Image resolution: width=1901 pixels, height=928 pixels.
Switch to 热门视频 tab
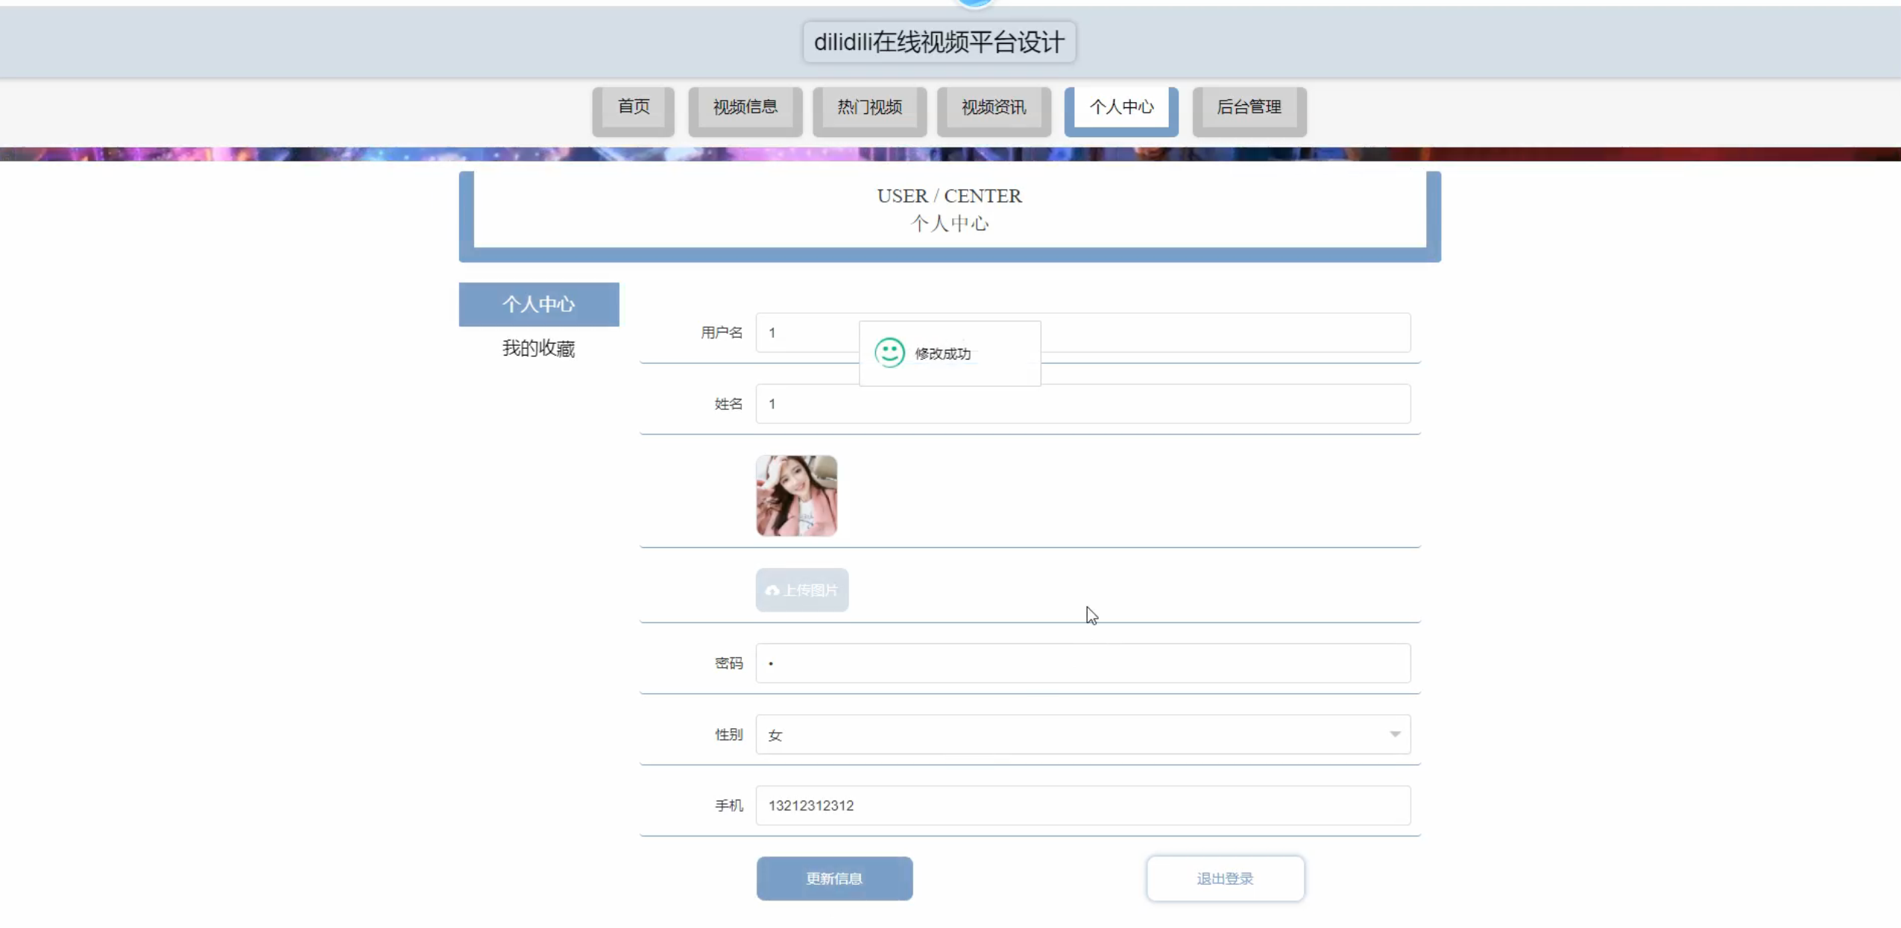869,107
